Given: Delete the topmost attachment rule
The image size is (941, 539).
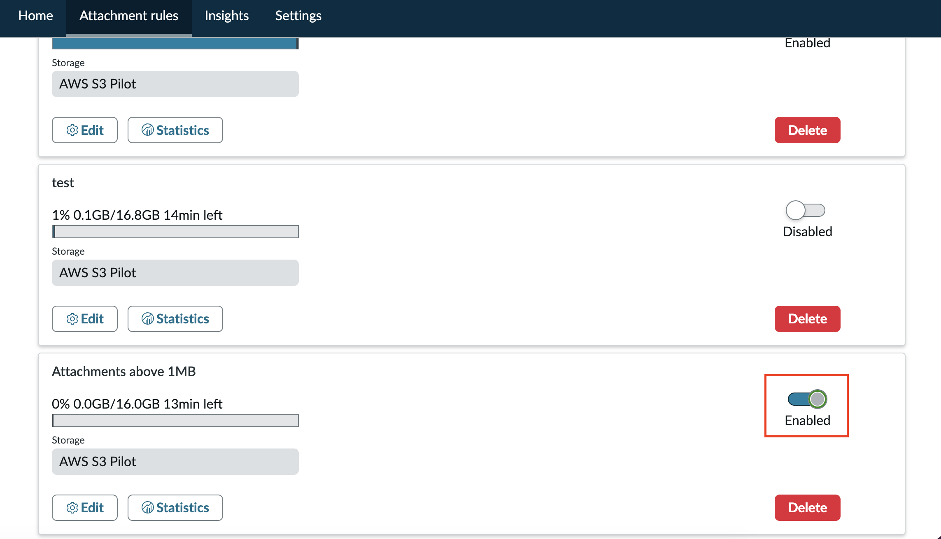Looking at the screenshot, I should [808, 130].
